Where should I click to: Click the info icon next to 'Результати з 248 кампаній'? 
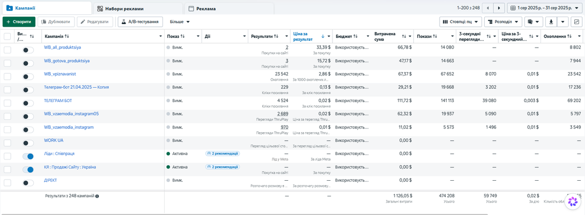point(97,196)
